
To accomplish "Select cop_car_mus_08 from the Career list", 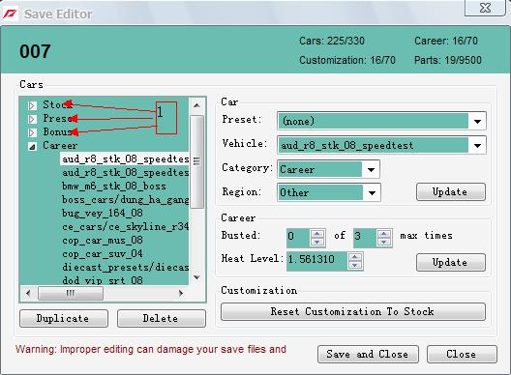I will click(x=103, y=241).
